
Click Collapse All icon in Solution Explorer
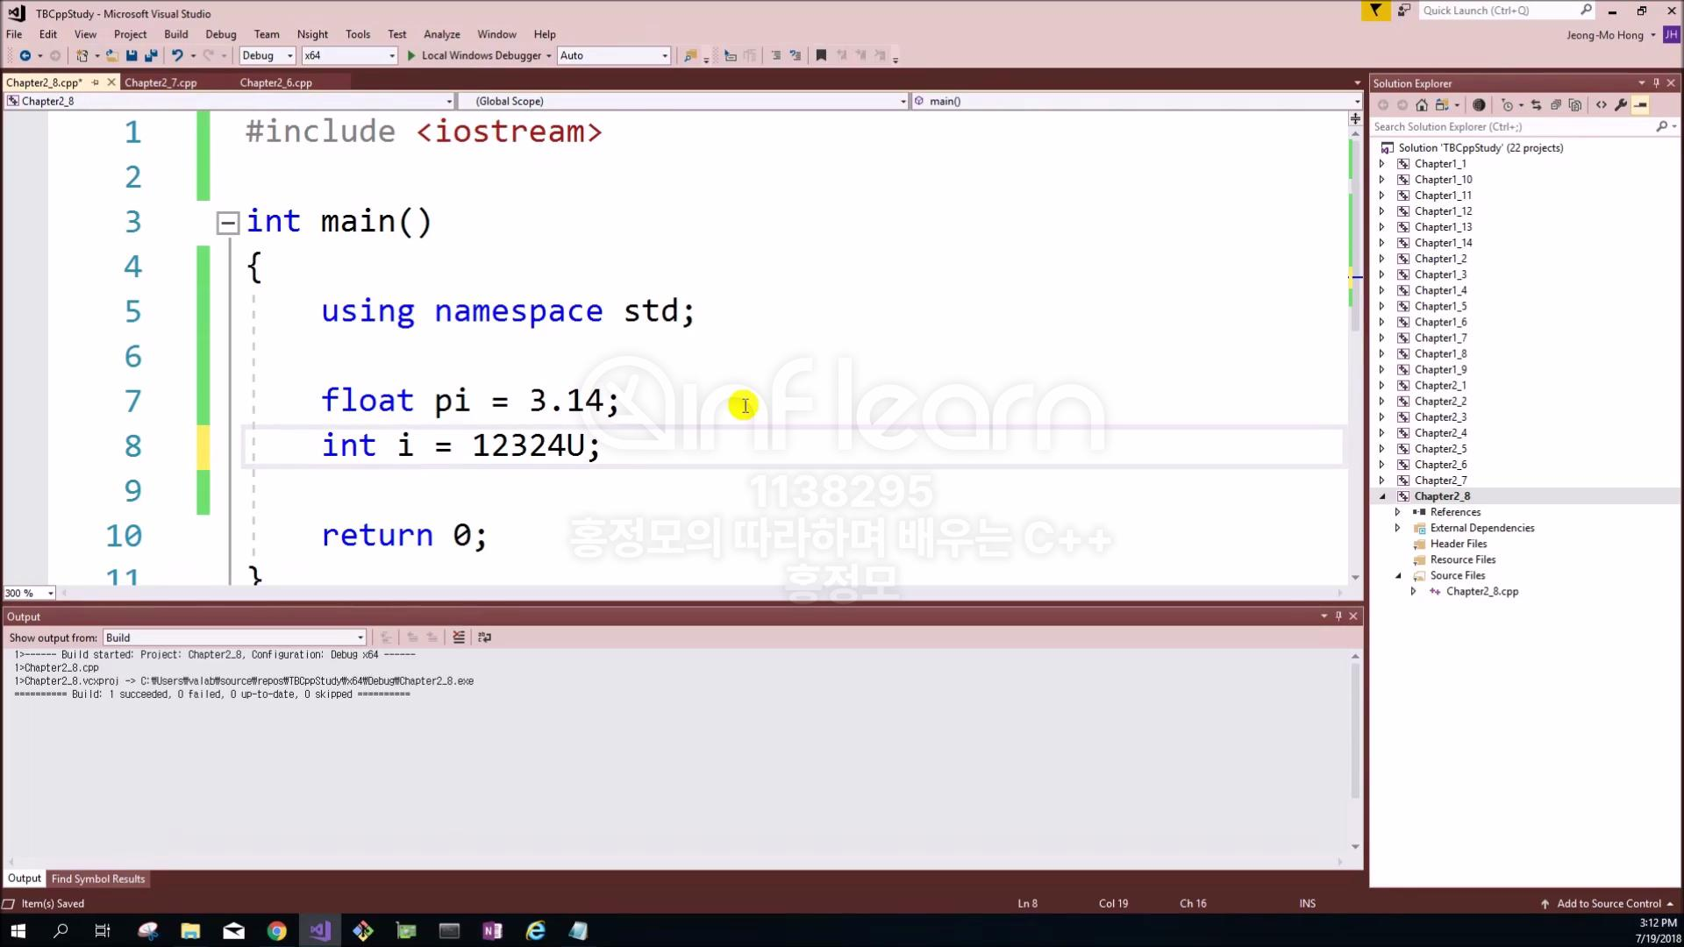click(x=1556, y=105)
